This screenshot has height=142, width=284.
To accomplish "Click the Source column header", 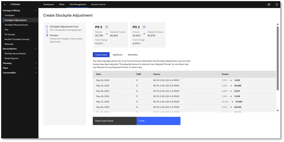I will pyautogui.click(x=157, y=74).
